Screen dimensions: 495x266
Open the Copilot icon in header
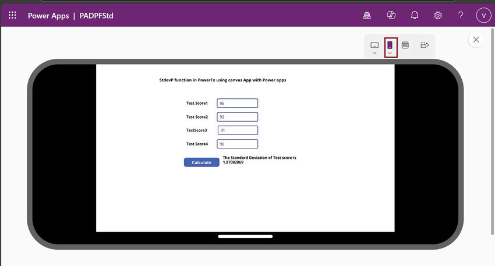click(x=391, y=15)
